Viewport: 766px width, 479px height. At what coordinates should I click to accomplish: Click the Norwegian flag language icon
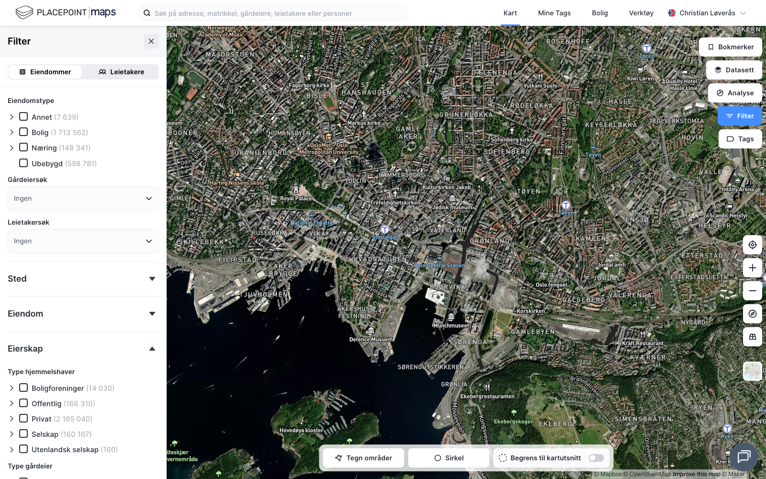[x=672, y=13]
